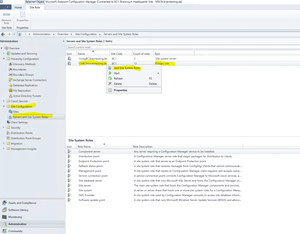Expand the Security node
The height and width of the screenshot is (234, 300).
4,128
